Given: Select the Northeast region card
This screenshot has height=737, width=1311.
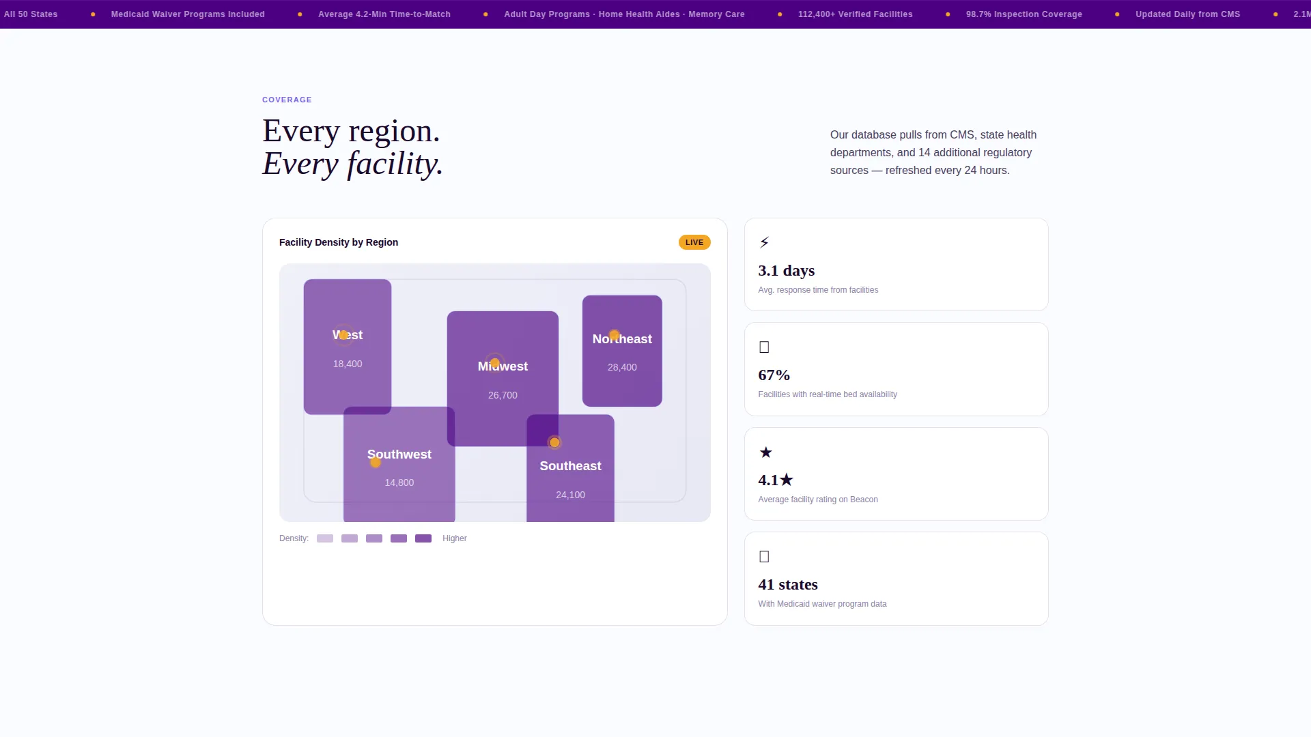Looking at the screenshot, I should 622,351.
